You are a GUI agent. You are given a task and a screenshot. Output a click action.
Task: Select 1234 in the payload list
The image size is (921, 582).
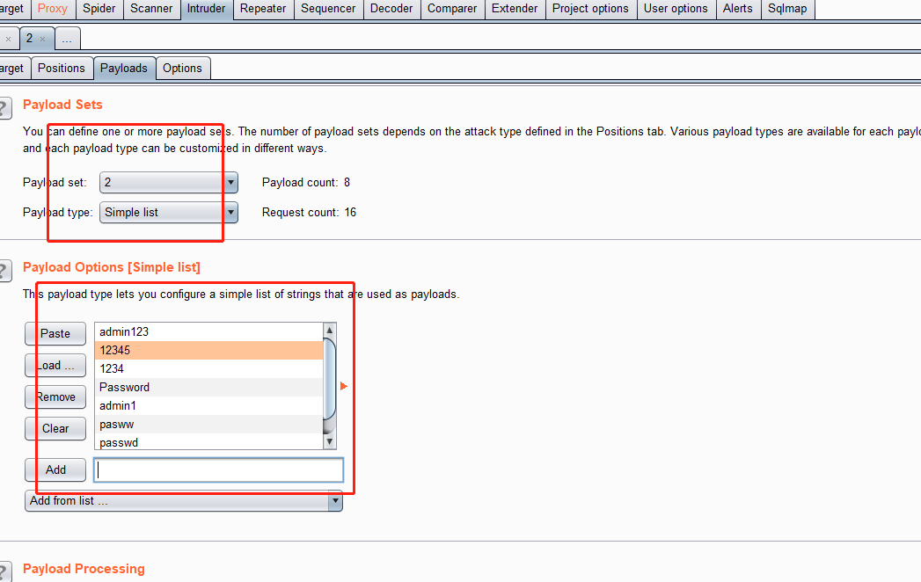click(208, 369)
